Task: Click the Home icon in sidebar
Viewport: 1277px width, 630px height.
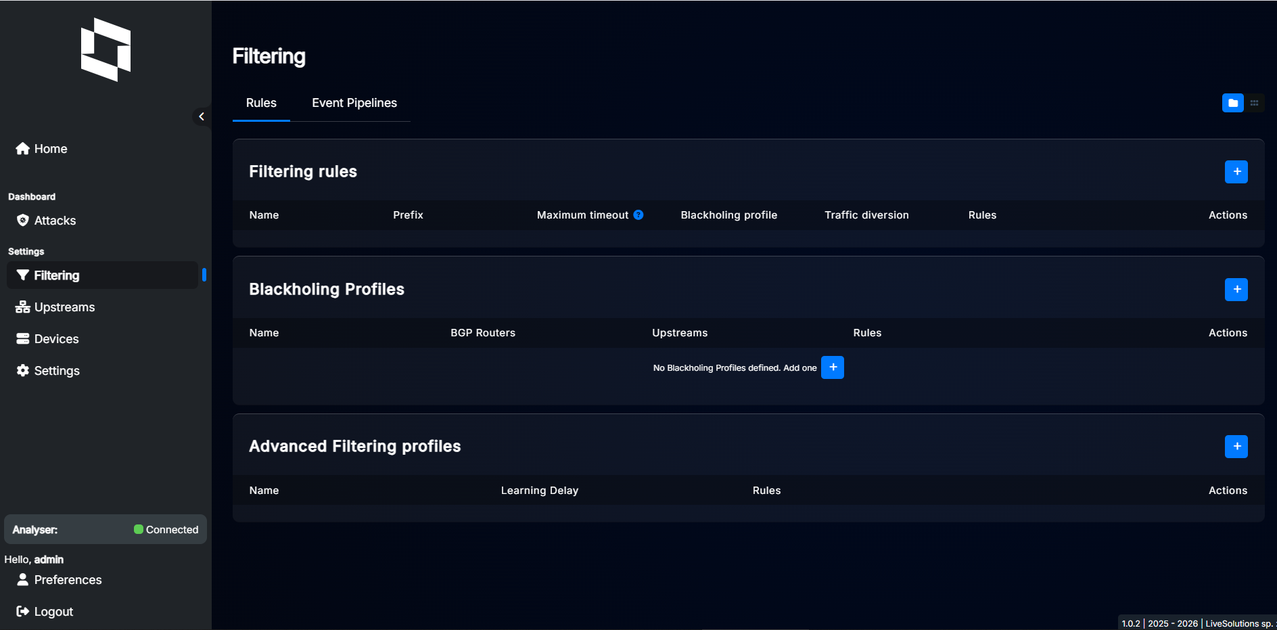Action: (x=22, y=148)
